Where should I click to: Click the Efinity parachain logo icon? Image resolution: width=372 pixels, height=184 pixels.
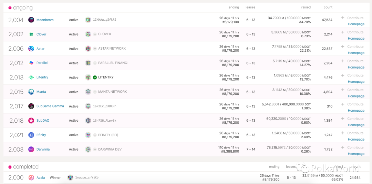tap(31, 135)
